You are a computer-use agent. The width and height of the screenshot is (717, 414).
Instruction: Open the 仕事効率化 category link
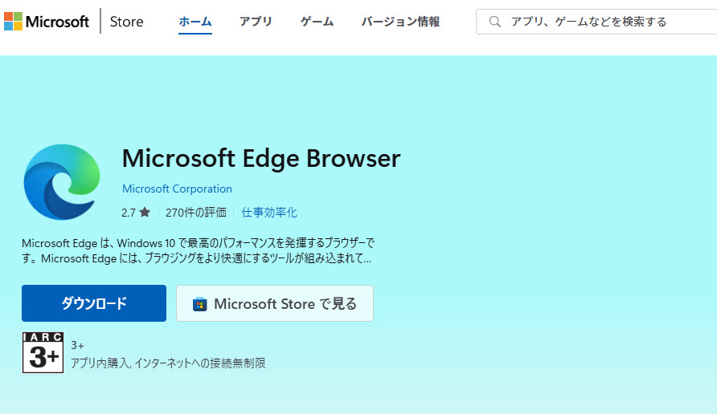(269, 213)
